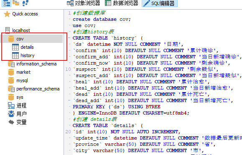The width and height of the screenshot is (242, 155).
Task: Click the 用户 users icon
Action: coord(11,114)
